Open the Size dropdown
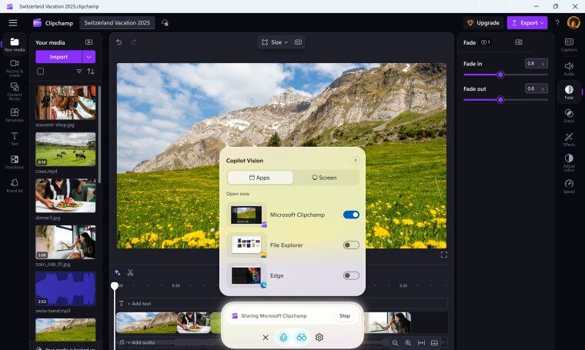The height and width of the screenshot is (350, 585). 275,42
